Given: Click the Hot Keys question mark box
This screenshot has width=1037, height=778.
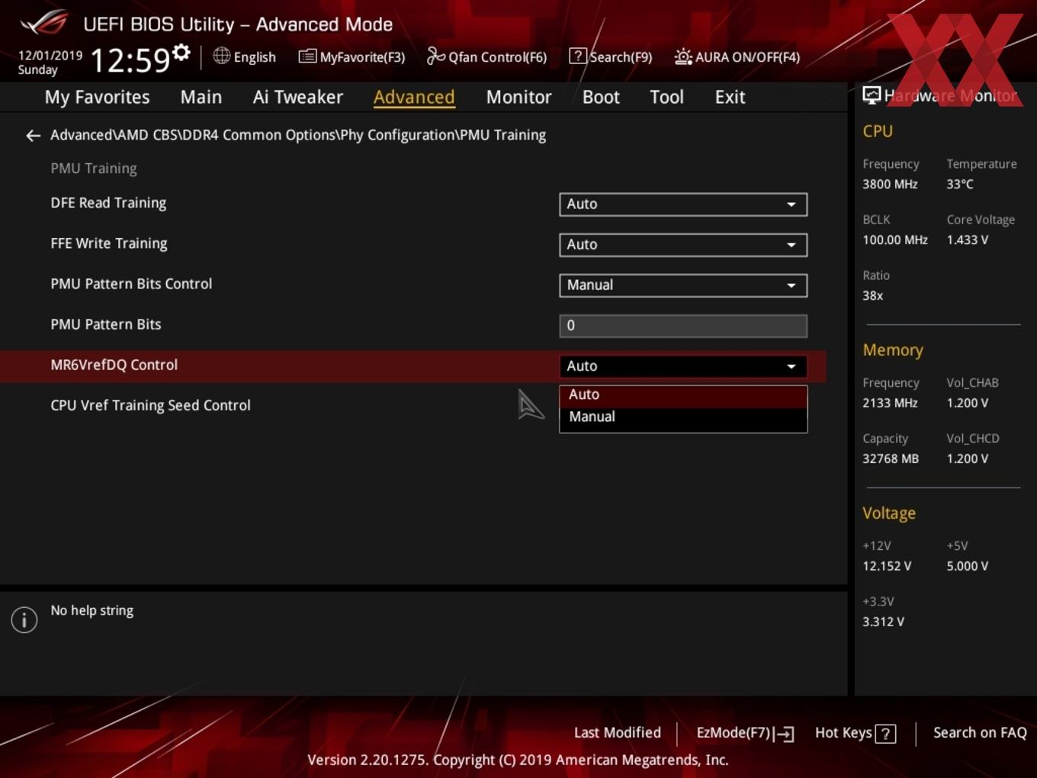Looking at the screenshot, I should (885, 734).
